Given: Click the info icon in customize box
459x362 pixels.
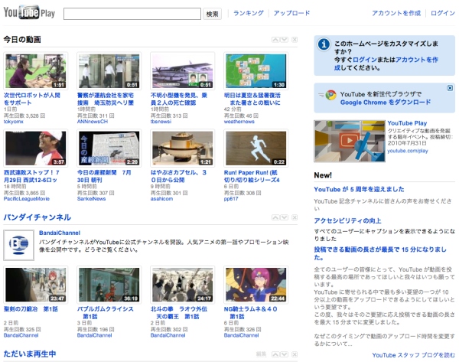Looking at the screenshot, I should click(324, 44).
